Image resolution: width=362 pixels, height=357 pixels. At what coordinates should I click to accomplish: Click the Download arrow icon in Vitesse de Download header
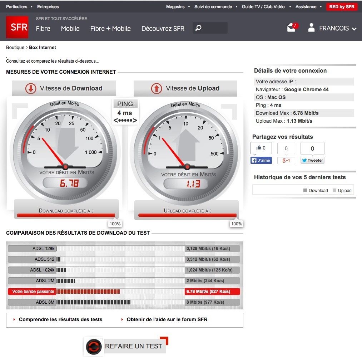[x=31, y=88]
